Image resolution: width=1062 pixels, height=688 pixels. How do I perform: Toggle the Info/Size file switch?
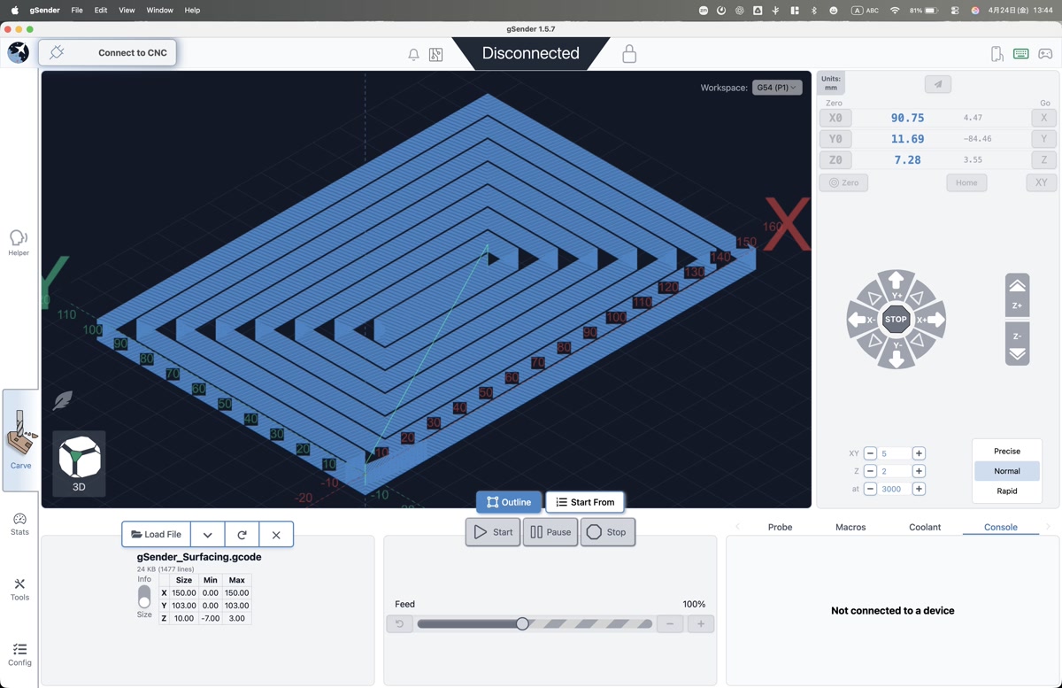tap(144, 597)
